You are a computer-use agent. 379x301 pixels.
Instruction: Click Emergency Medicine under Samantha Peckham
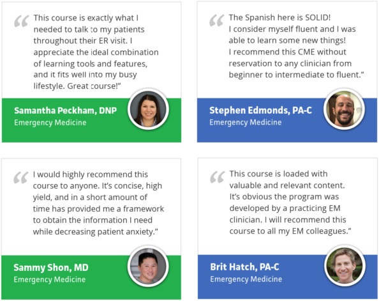coord(50,123)
